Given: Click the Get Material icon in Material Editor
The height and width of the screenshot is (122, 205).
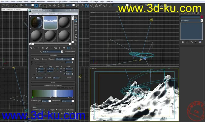Looking at the screenshot, I should point(31,48).
